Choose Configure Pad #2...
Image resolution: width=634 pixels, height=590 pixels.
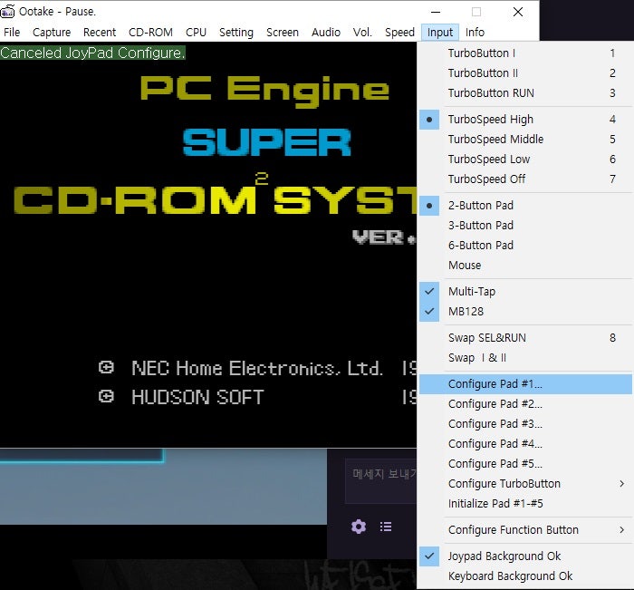525,404
